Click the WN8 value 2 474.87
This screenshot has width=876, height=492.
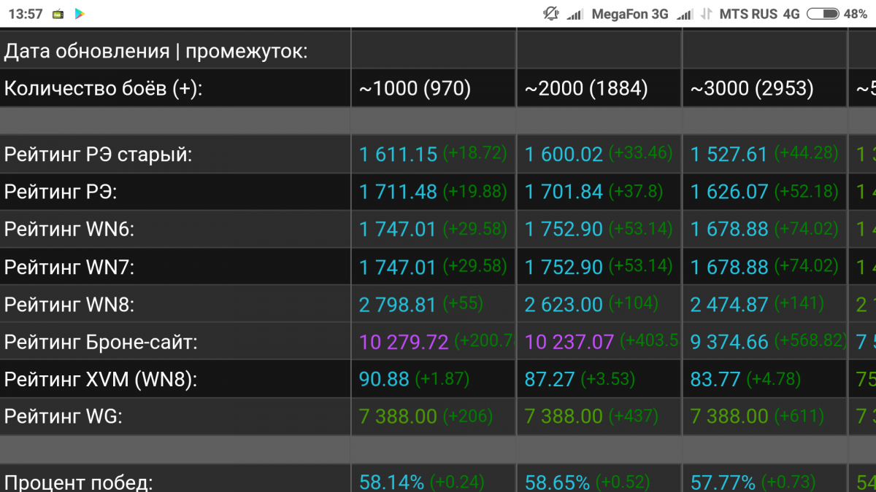tap(729, 305)
